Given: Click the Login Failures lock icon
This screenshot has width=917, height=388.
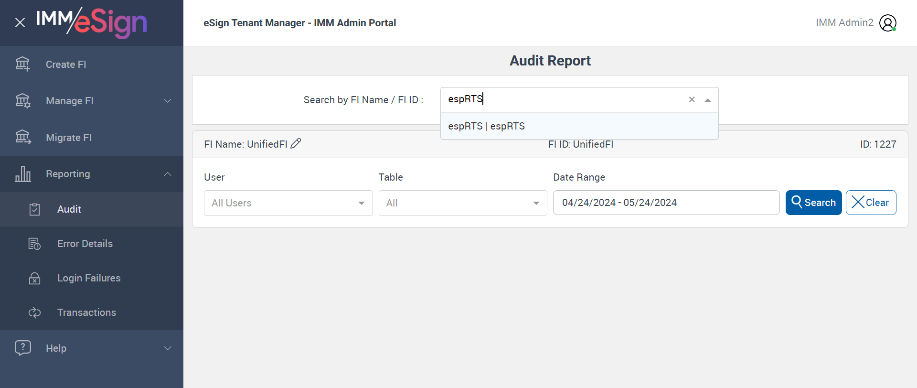Looking at the screenshot, I should (34, 278).
